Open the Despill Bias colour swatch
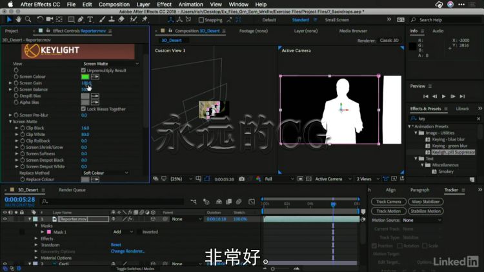 coord(85,96)
